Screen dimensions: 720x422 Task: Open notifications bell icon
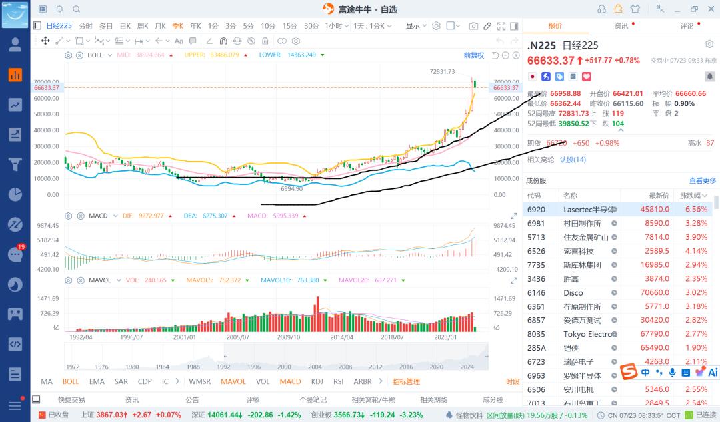tap(59, 9)
